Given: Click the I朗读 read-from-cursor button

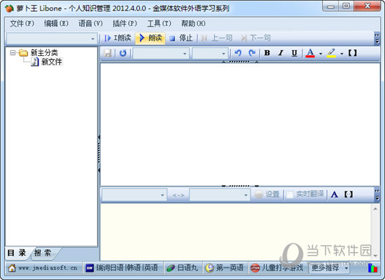Looking at the screenshot, I should tap(118, 38).
